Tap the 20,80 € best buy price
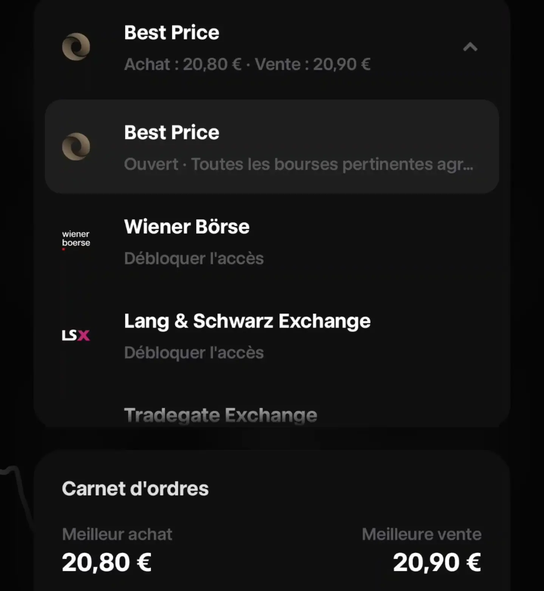544x591 pixels. click(107, 562)
